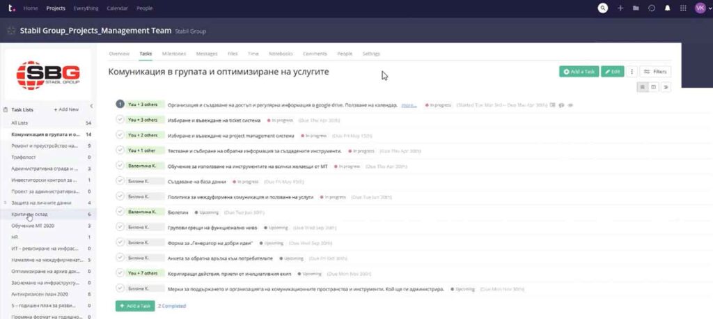Open 'You + 1 other' assignee selector

point(145,150)
